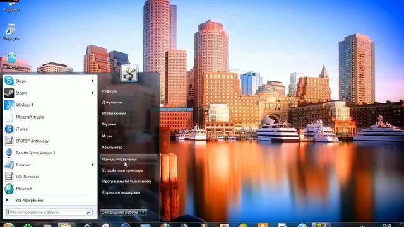
Task: Open Панель управления
Action: (x=128, y=159)
